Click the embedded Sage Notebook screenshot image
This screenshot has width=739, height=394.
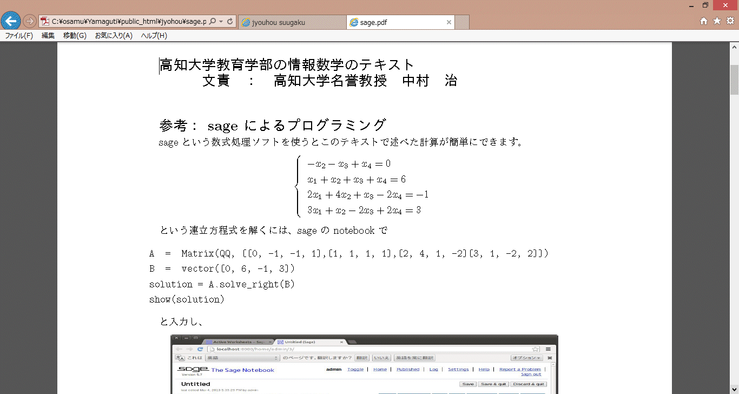[364, 364]
